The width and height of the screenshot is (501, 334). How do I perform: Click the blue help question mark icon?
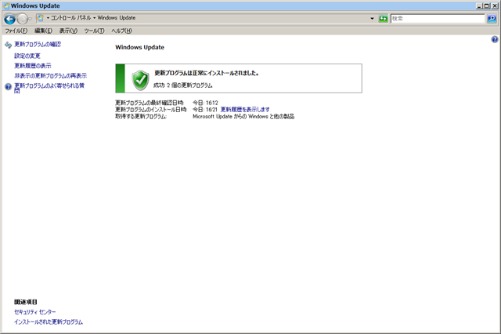pos(495,39)
